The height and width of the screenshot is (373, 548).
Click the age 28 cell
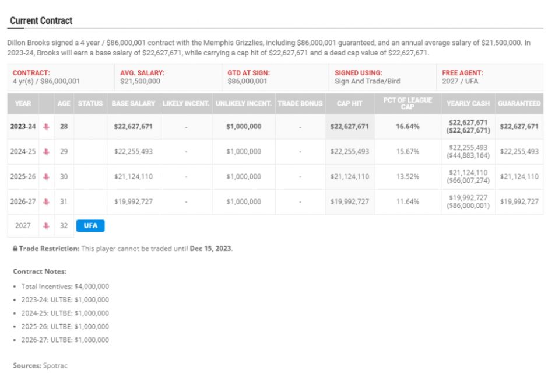pyautogui.click(x=64, y=126)
